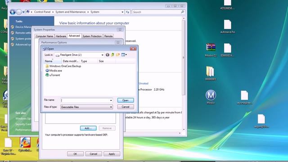288x162 pixels.
Task: Click the up one level folder icon
Action: (112, 54)
